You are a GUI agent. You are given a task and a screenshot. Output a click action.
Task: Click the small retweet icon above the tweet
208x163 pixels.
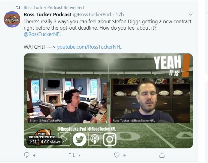18,8
